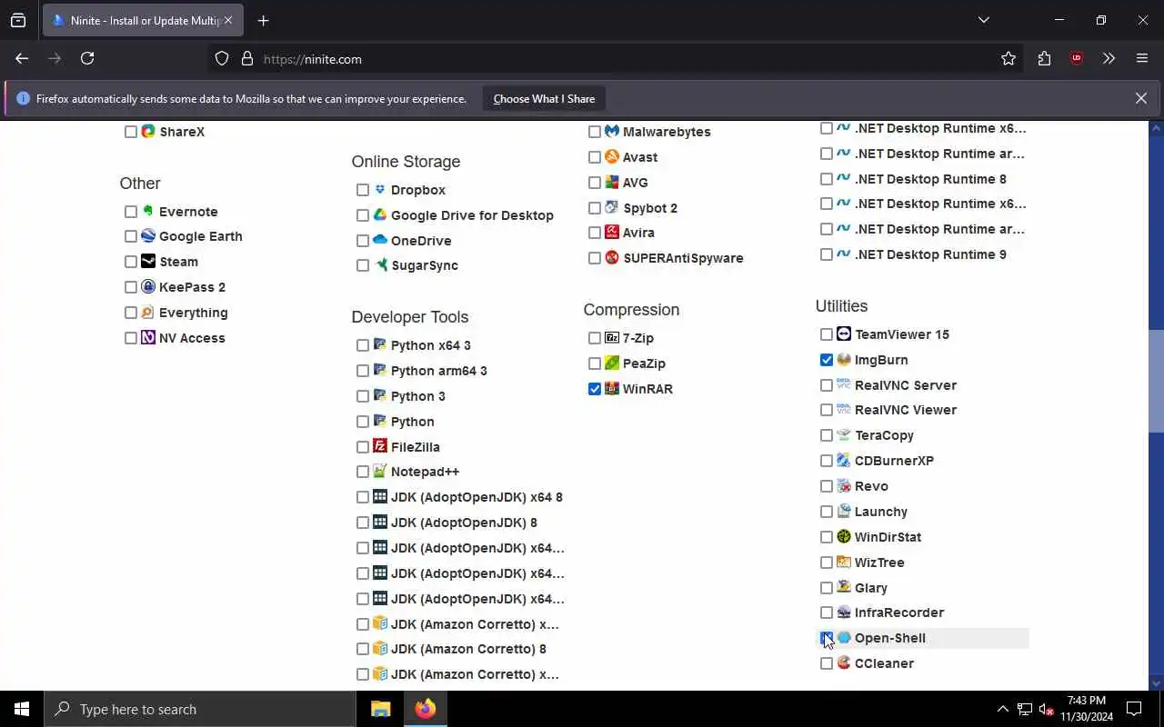Image resolution: width=1164 pixels, height=727 pixels.
Task: Click the 7-Zip icon
Action: 612,338
